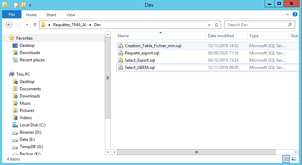Select Requete_export.sql file

click(x=142, y=53)
